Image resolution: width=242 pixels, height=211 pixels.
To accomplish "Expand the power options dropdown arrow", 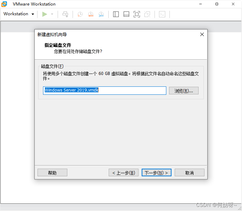I will pyautogui.click(x=52, y=14).
